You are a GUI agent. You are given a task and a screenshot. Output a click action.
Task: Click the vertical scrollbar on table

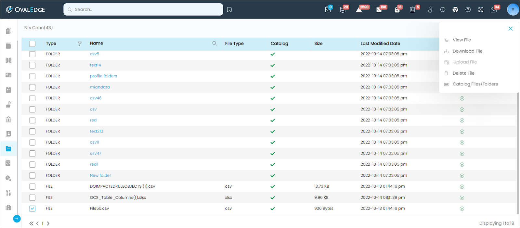[518, 153]
